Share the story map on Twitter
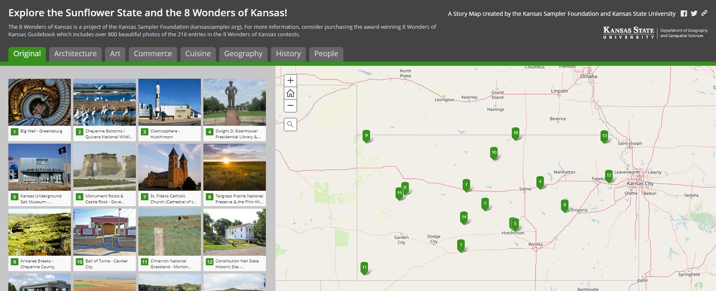This screenshot has height=291, width=716. click(694, 13)
